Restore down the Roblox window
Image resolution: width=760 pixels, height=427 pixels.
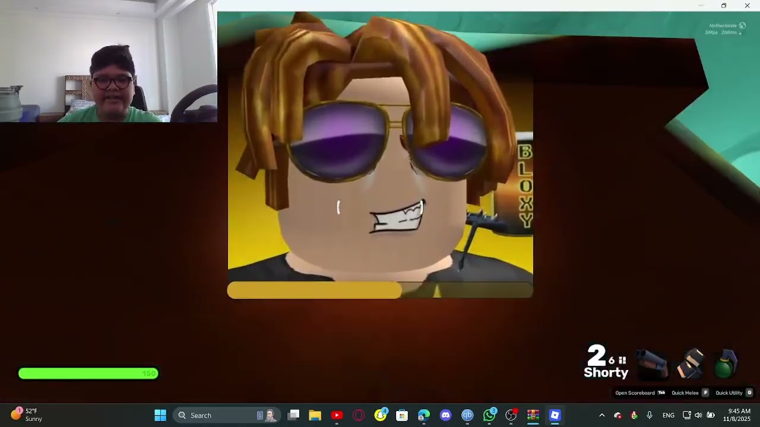pos(724,5)
